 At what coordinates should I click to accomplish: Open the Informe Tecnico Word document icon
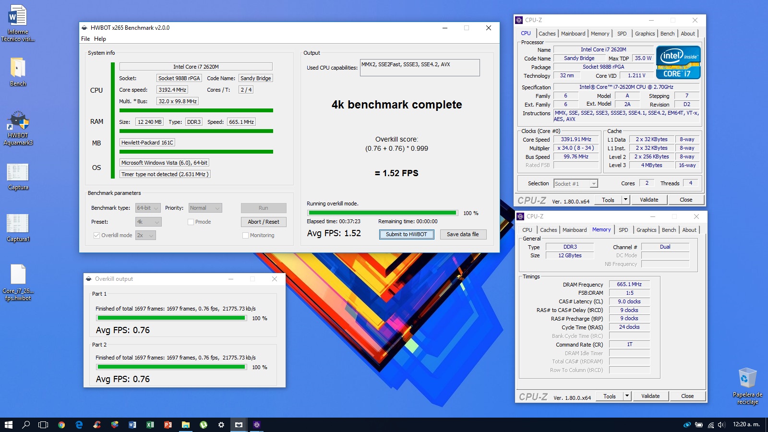tap(18, 23)
